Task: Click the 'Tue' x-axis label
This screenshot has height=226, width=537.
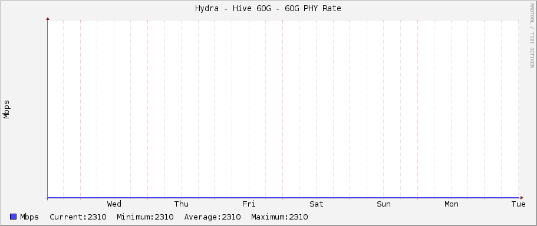Action: (x=519, y=204)
